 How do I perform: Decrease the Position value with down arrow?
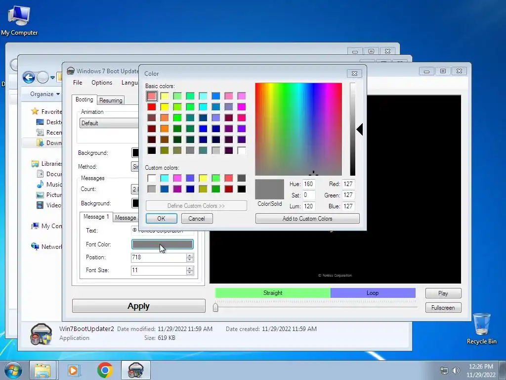(190, 259)
